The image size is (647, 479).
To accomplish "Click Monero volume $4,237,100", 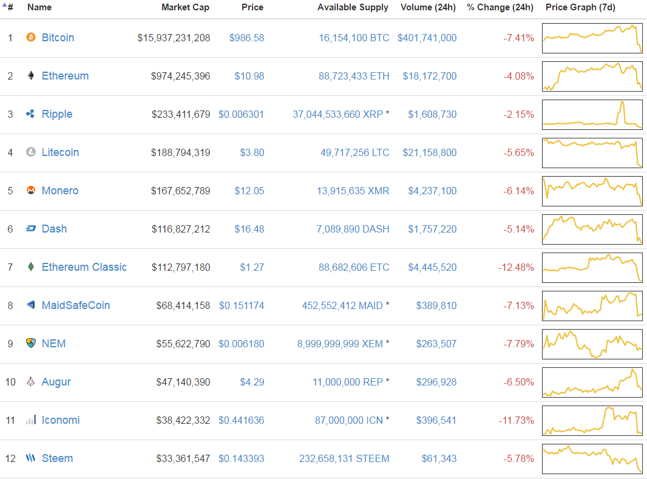I will coord(432,191).
